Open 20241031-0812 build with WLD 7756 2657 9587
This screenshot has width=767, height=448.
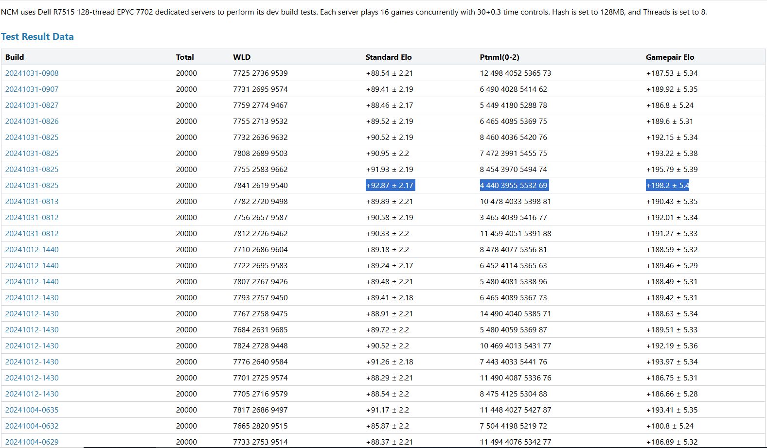pyautogui.click(x=32, y=217)
